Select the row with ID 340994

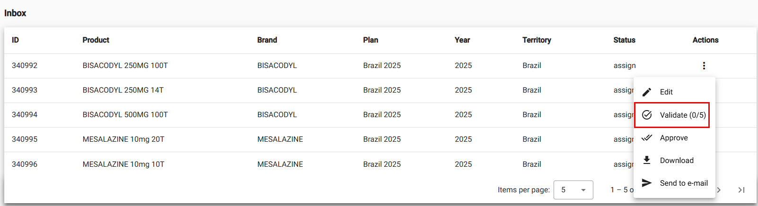[x=25, y=115]
